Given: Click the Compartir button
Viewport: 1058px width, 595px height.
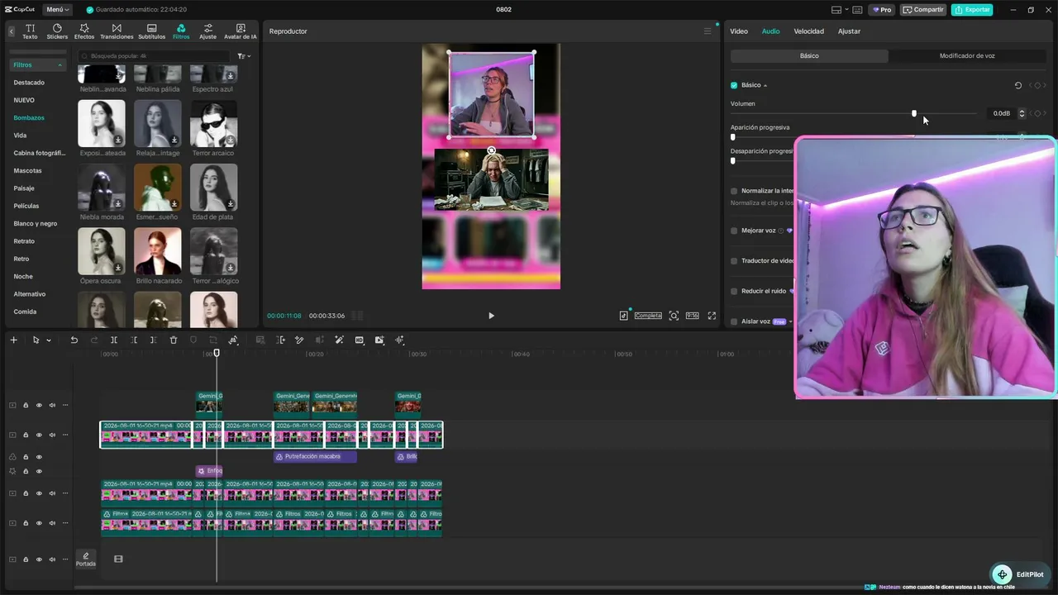Looking at the screenshot, I should (x=923, y=10).
